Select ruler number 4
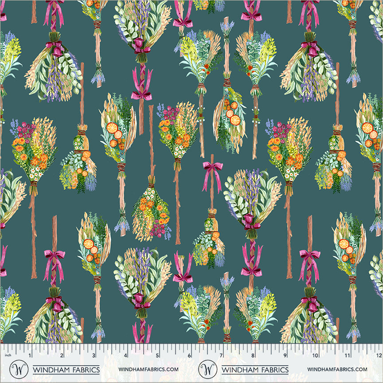Image resolution: width=383 pixels, height=383 pixels. 125,355
